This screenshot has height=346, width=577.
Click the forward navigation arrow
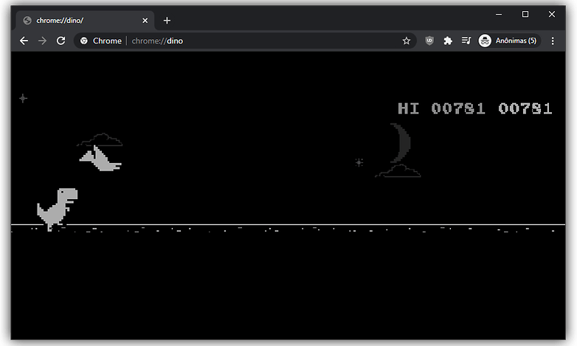pyautogui.click(x=42, y=41)
